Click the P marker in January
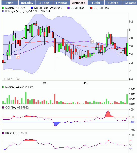137x153 pixels. coord(92,42)
